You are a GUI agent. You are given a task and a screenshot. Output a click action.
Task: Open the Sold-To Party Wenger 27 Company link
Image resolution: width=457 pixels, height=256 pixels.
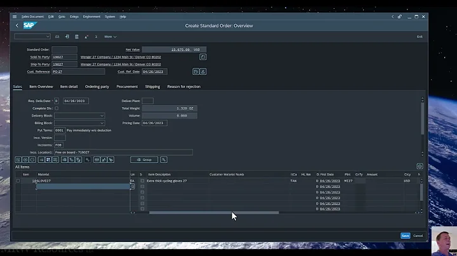(x=121, y=57)
